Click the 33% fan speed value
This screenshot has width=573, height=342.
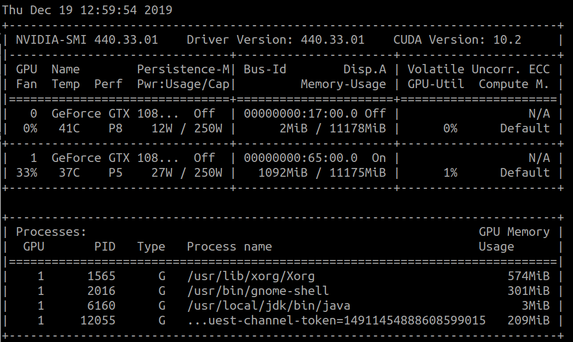(27, 172)
